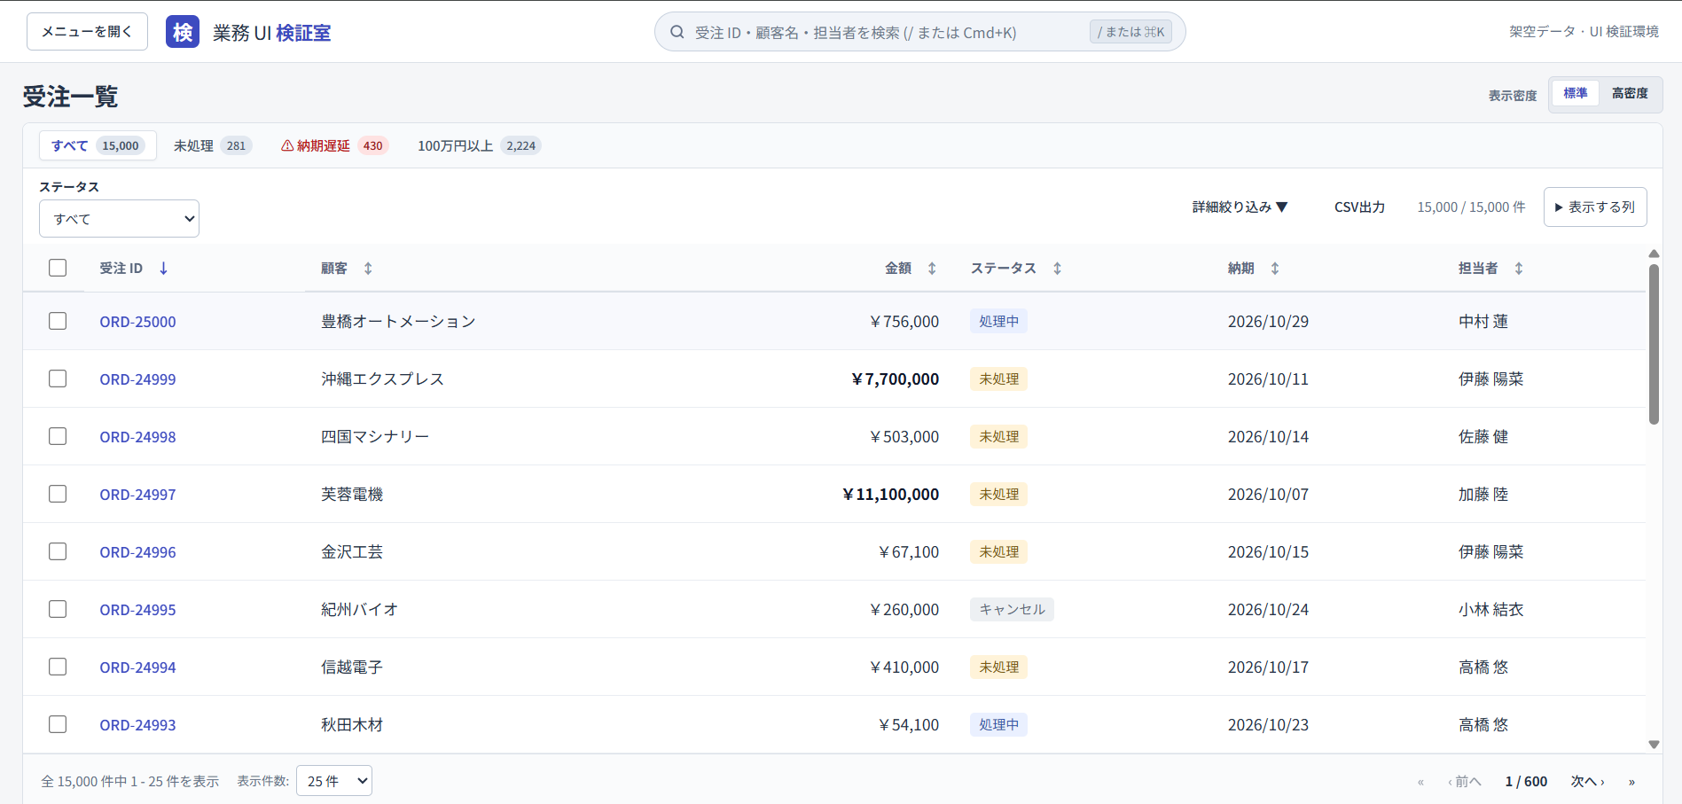The height and width of the screenshot is (804, 1682).
Task: Click the キャンセル status badge
Action: [x=1012, y=609]
